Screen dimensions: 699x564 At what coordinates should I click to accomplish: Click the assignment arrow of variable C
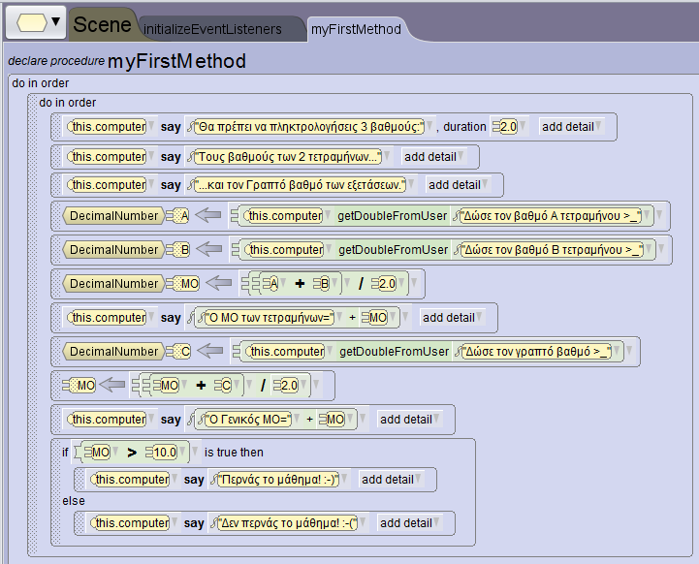[x=210, y=351]
